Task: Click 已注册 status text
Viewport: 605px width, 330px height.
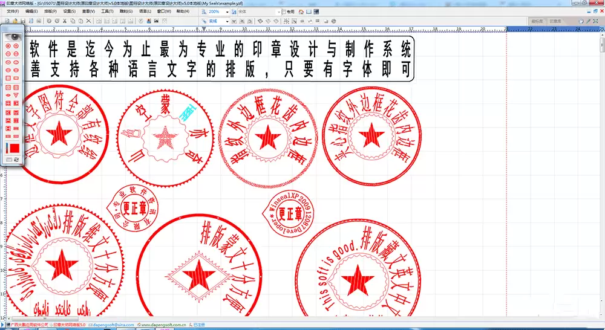Action: [x=199, y=325]
